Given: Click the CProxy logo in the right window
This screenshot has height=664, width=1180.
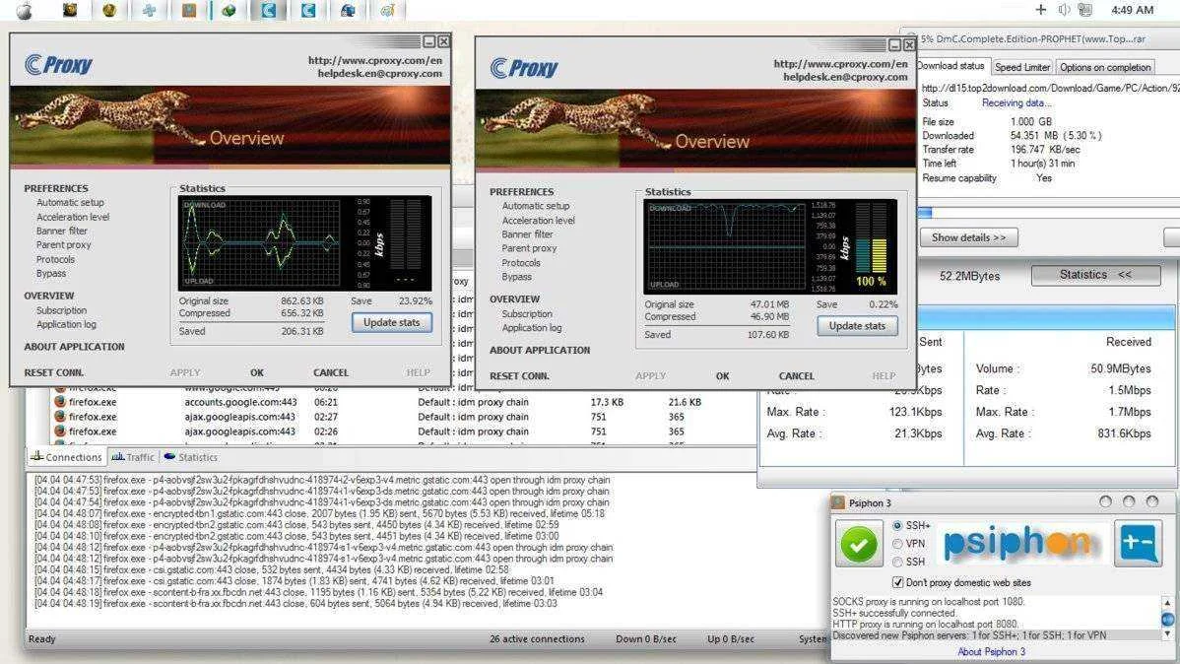Looking at the screenshot, I should 524,69.
